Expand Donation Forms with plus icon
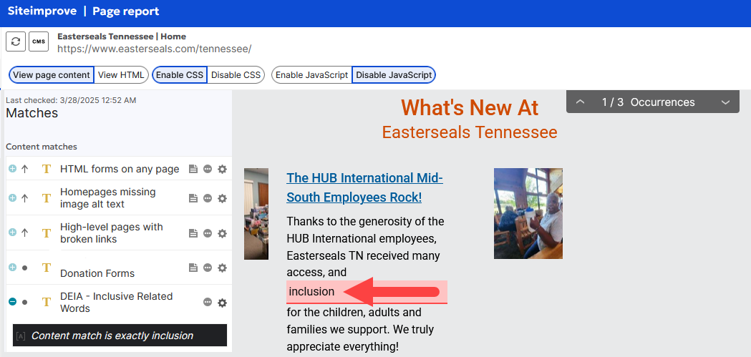The height and width of the screenshot is (357, 751). 12,268
